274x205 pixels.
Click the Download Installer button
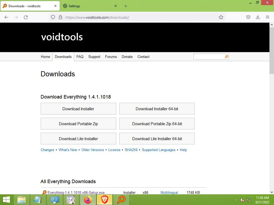(x=78, y=109)
